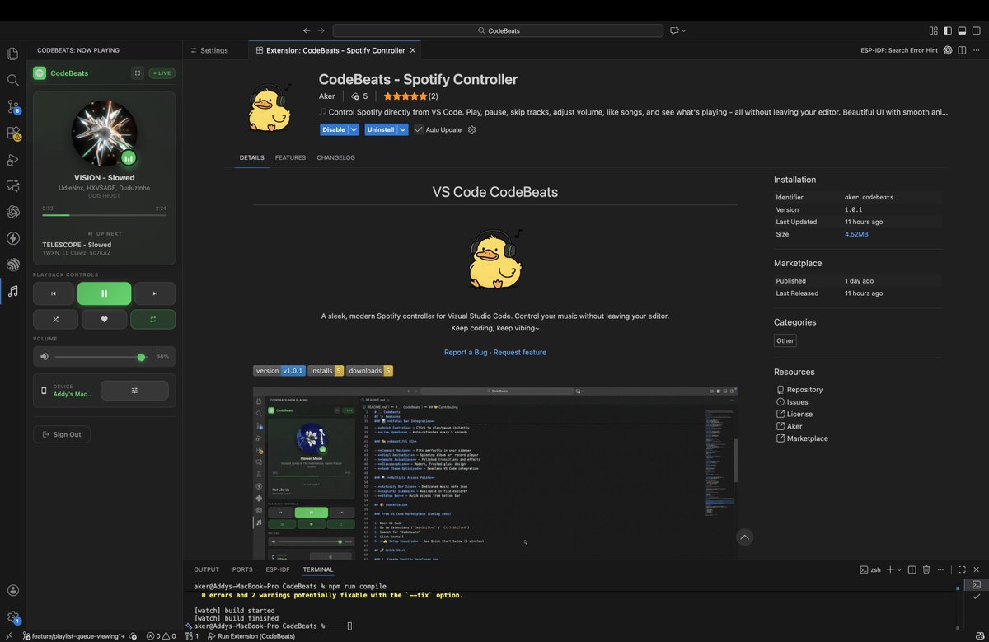Like the current song with heart button

[x=104, y=319]
